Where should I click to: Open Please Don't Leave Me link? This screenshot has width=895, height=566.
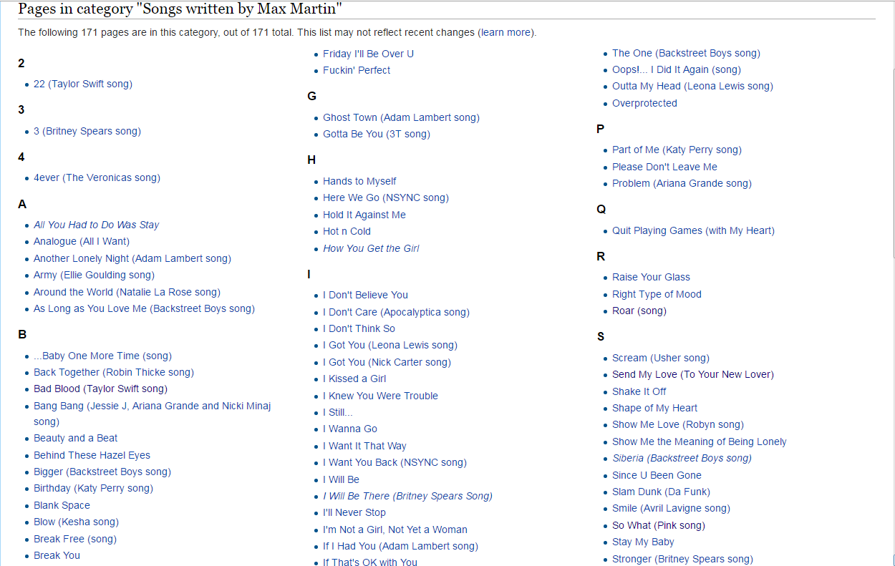(664, 167)
